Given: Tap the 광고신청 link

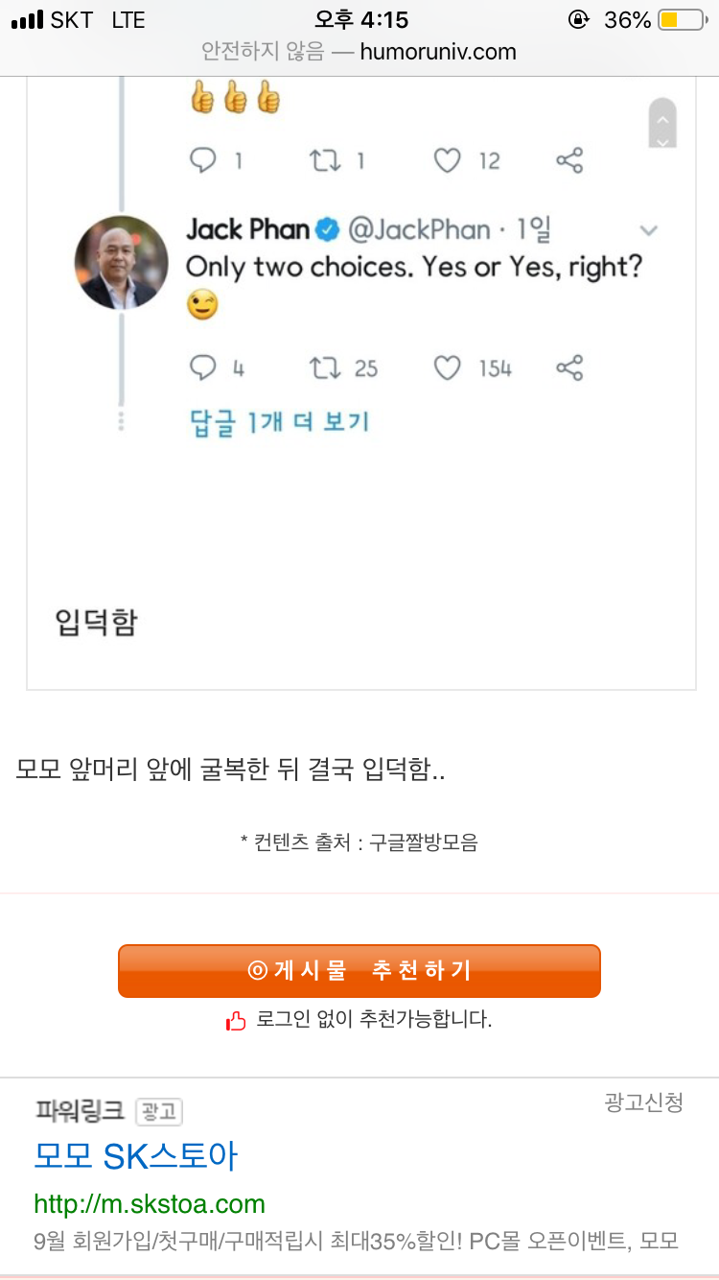Looking at the screenshot, I should coord(643,1102).
